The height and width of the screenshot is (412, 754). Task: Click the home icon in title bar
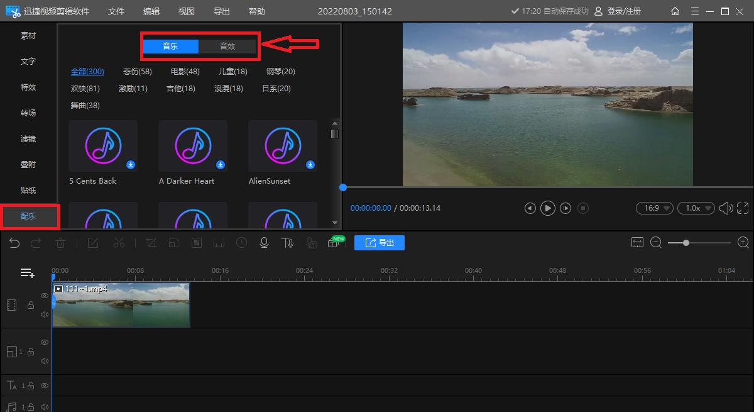[675, 11]
